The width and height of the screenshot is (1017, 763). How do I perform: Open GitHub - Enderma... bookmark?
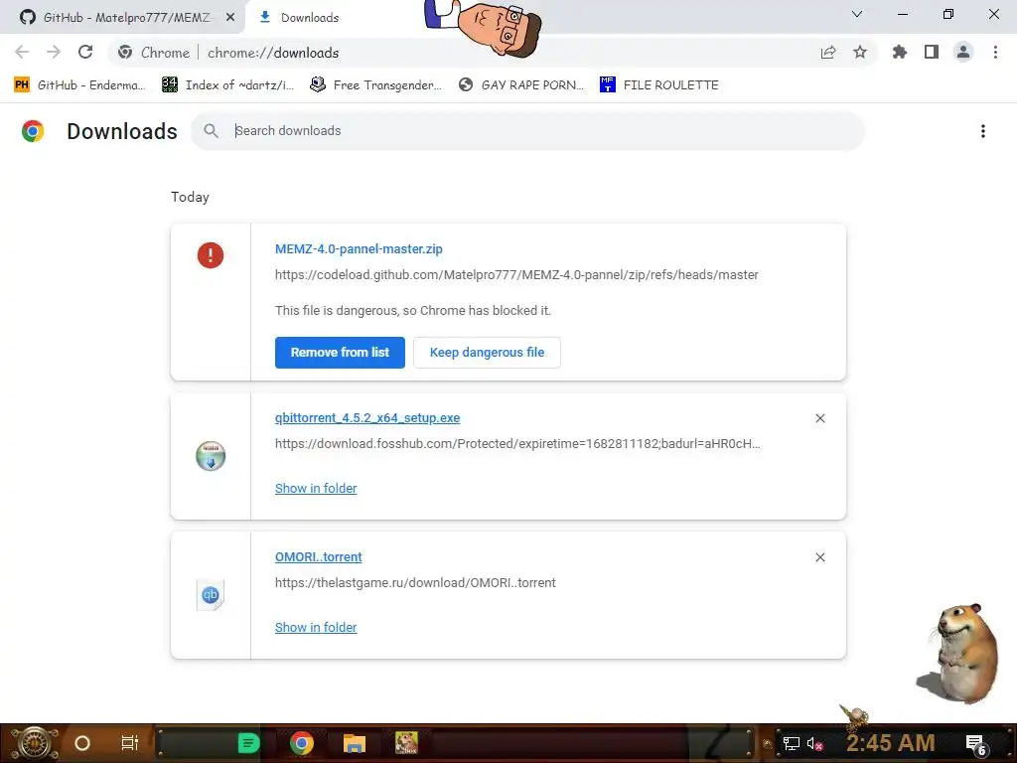80,85
